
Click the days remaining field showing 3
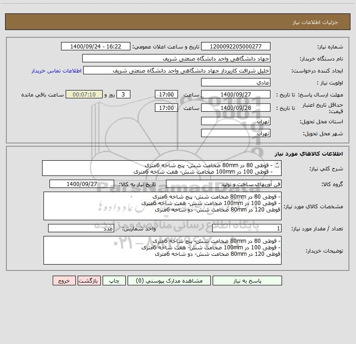(123, 94)
